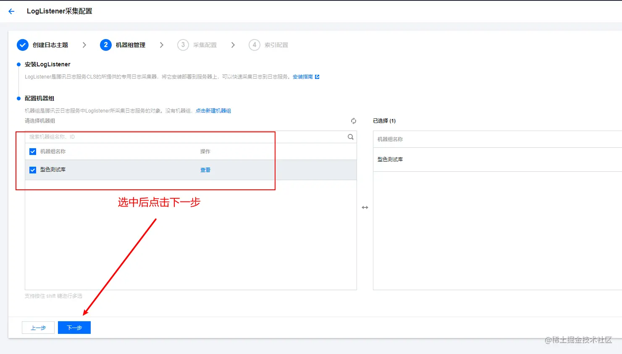
Task: Select the 型色测试库 entry in the 已选择 list
Action: pyautogui.click(x=390, y=160)
